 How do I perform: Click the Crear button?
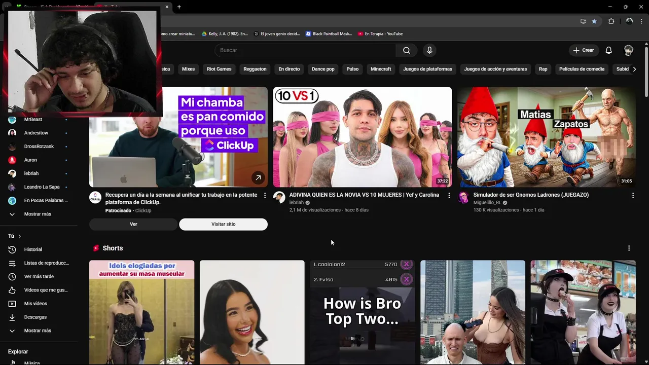tap(584, 50)
